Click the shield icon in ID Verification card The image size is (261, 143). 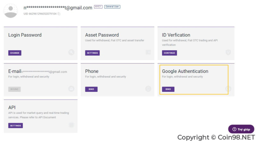(x=228, y=52)
